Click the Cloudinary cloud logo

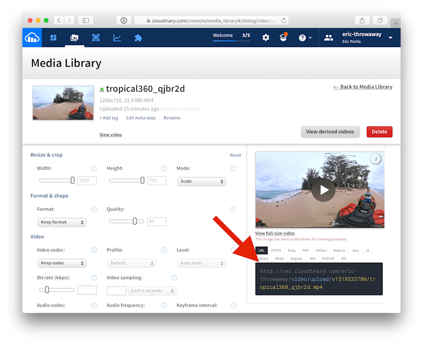pos(31,38)
